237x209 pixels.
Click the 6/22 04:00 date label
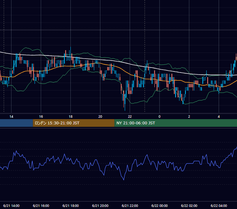click(x=219, y=206)
